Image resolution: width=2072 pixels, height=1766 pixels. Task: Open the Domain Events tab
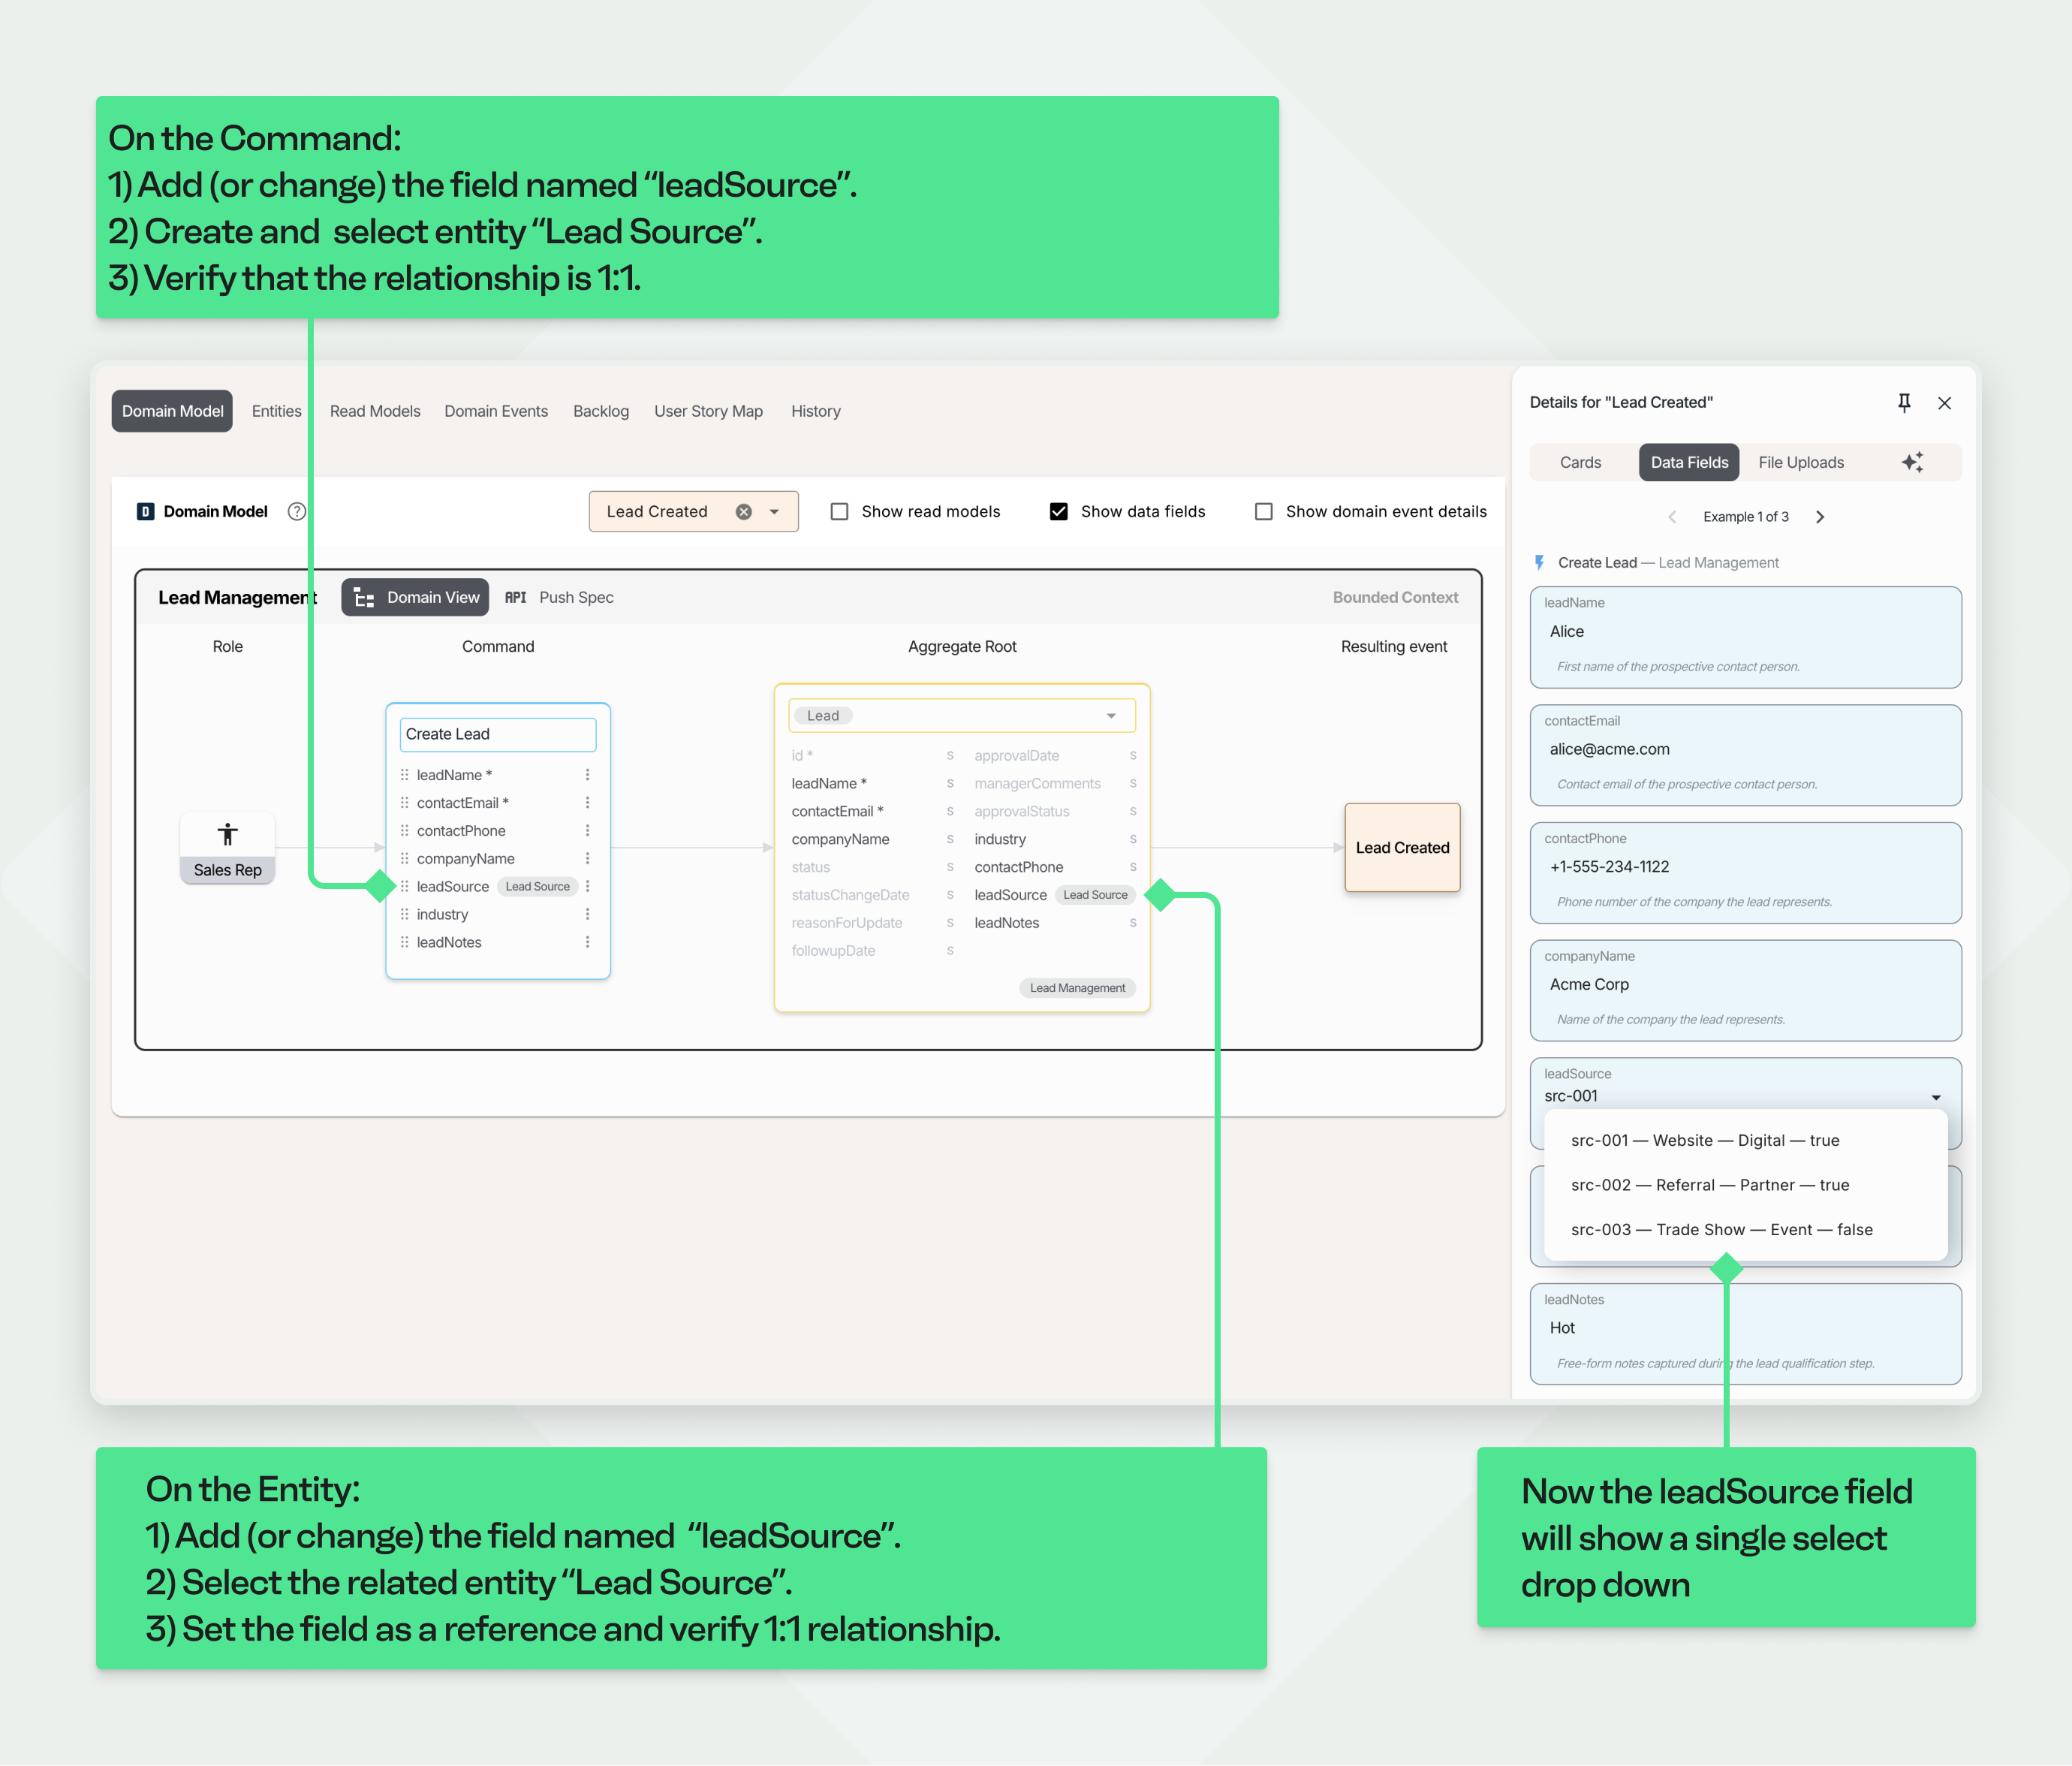(496, 411)
